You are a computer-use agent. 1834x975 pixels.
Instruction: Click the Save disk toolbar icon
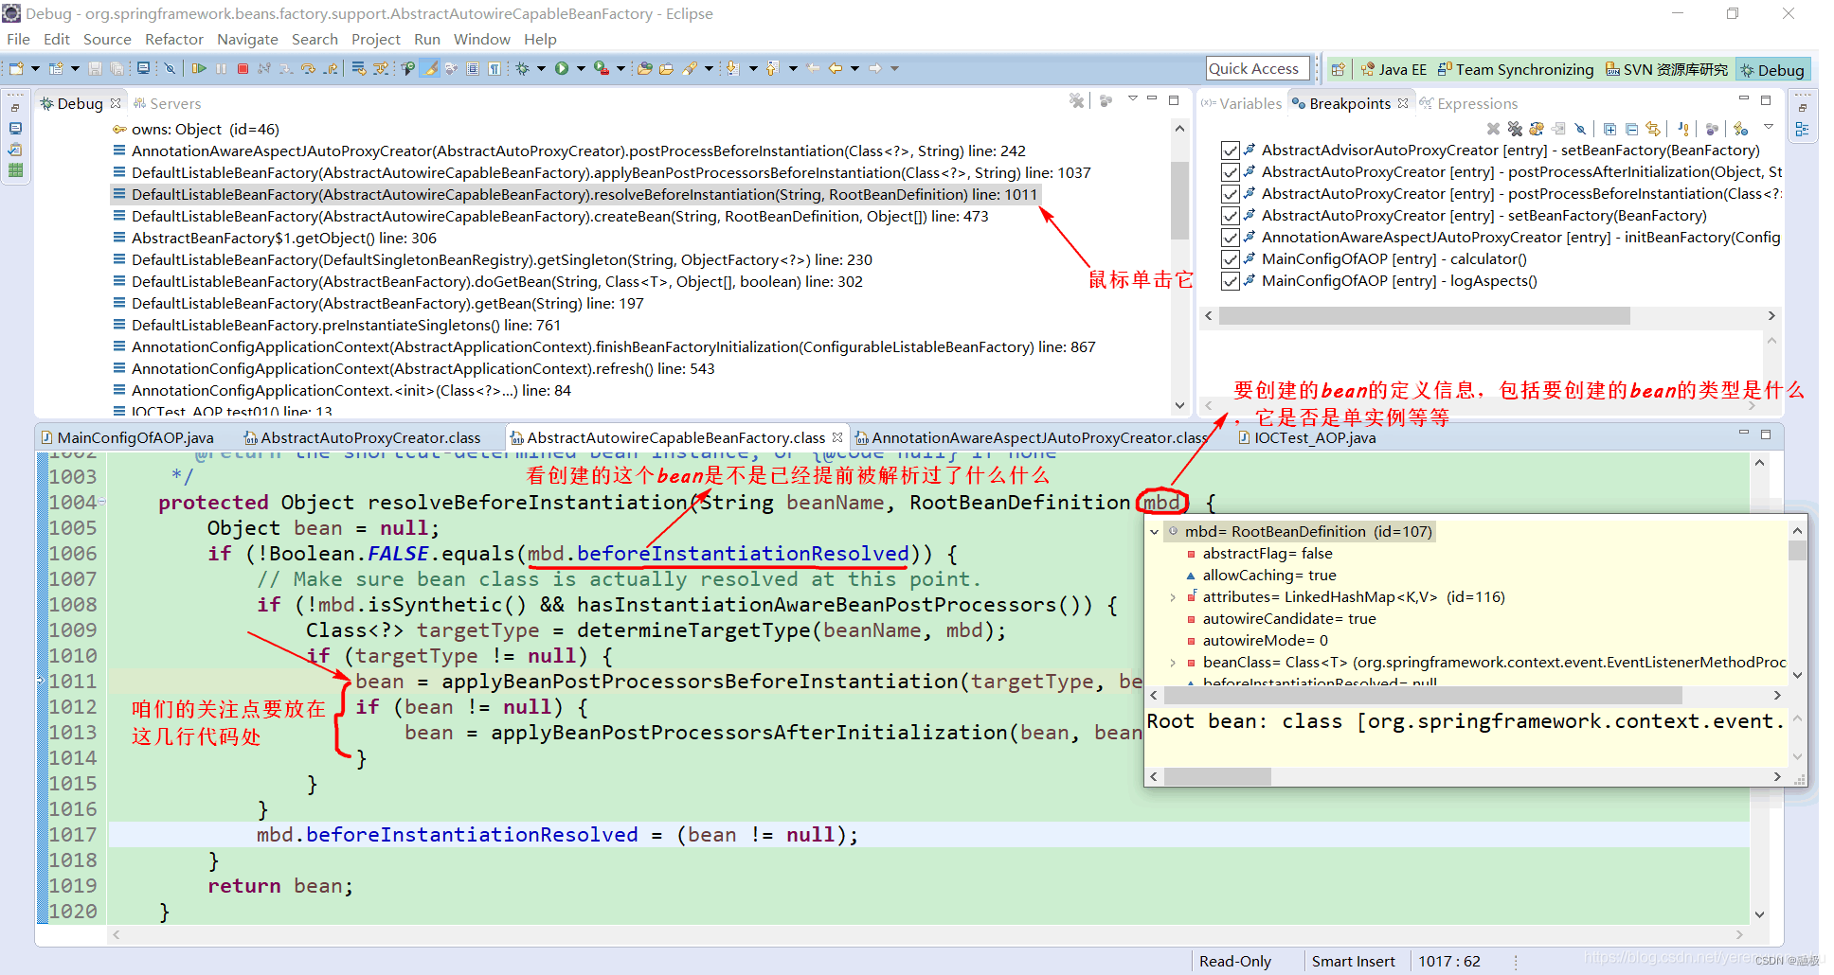point(95,68)
